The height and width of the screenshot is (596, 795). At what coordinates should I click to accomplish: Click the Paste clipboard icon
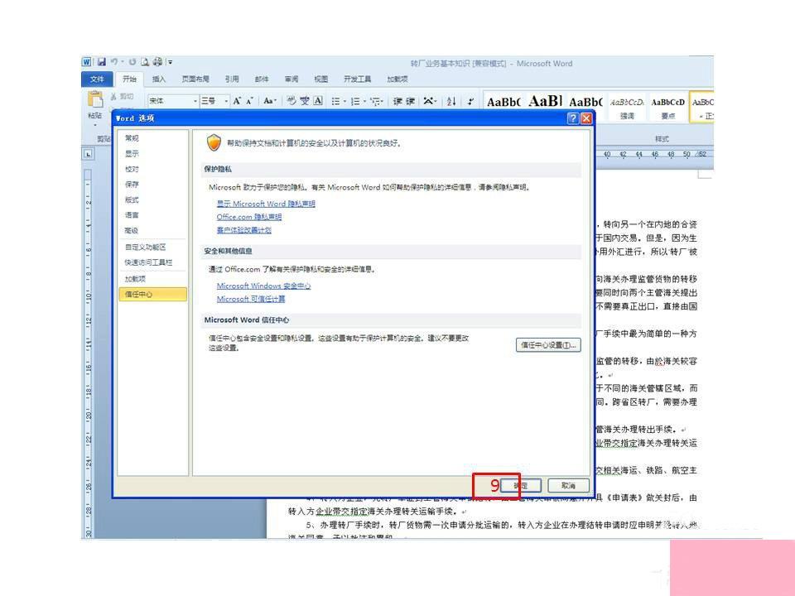click(94, 99)
